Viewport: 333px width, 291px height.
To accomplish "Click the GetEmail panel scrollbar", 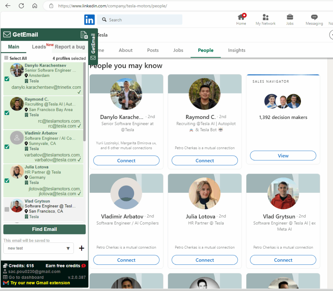I will tap(85, 103).
